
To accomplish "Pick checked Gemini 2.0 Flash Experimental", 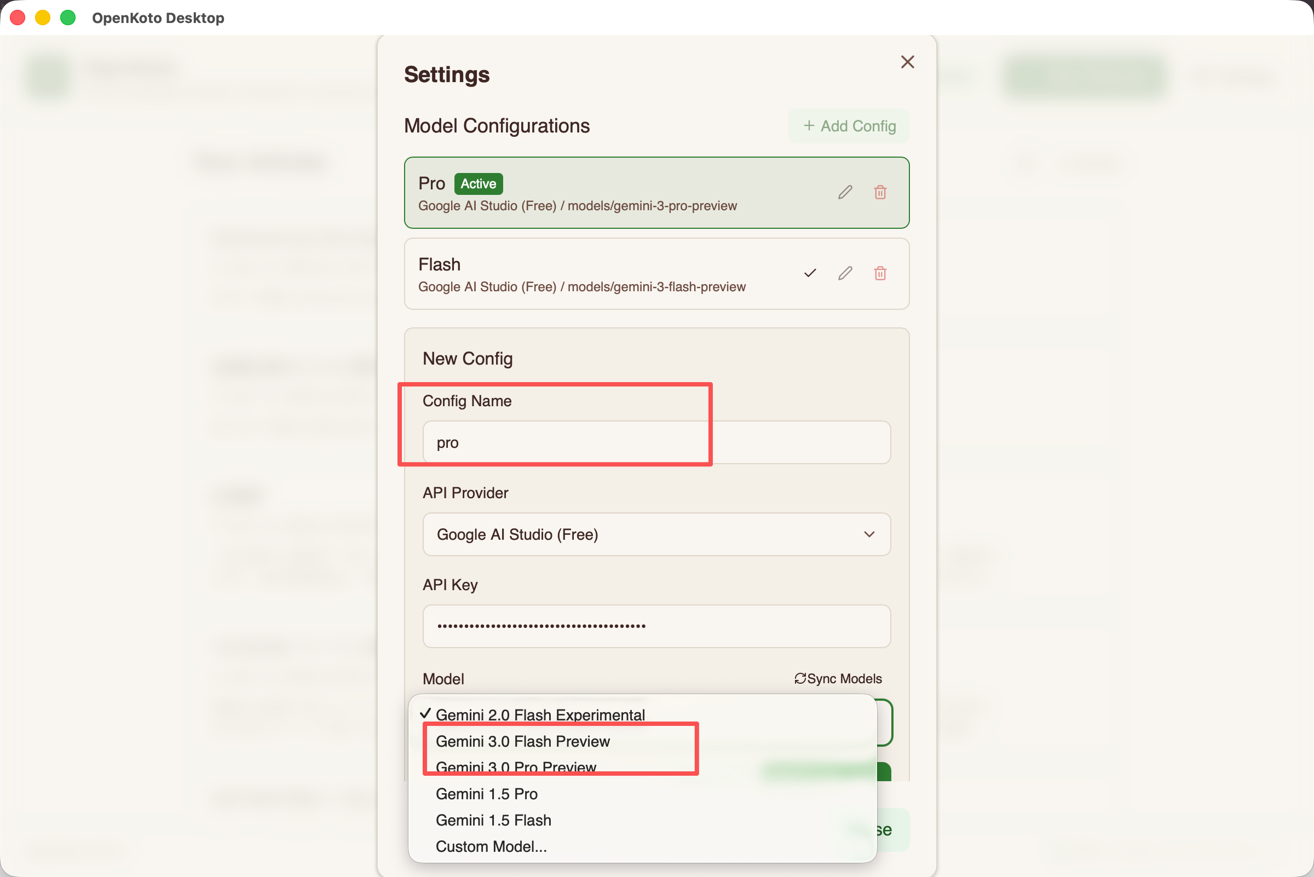I will 539,715.
